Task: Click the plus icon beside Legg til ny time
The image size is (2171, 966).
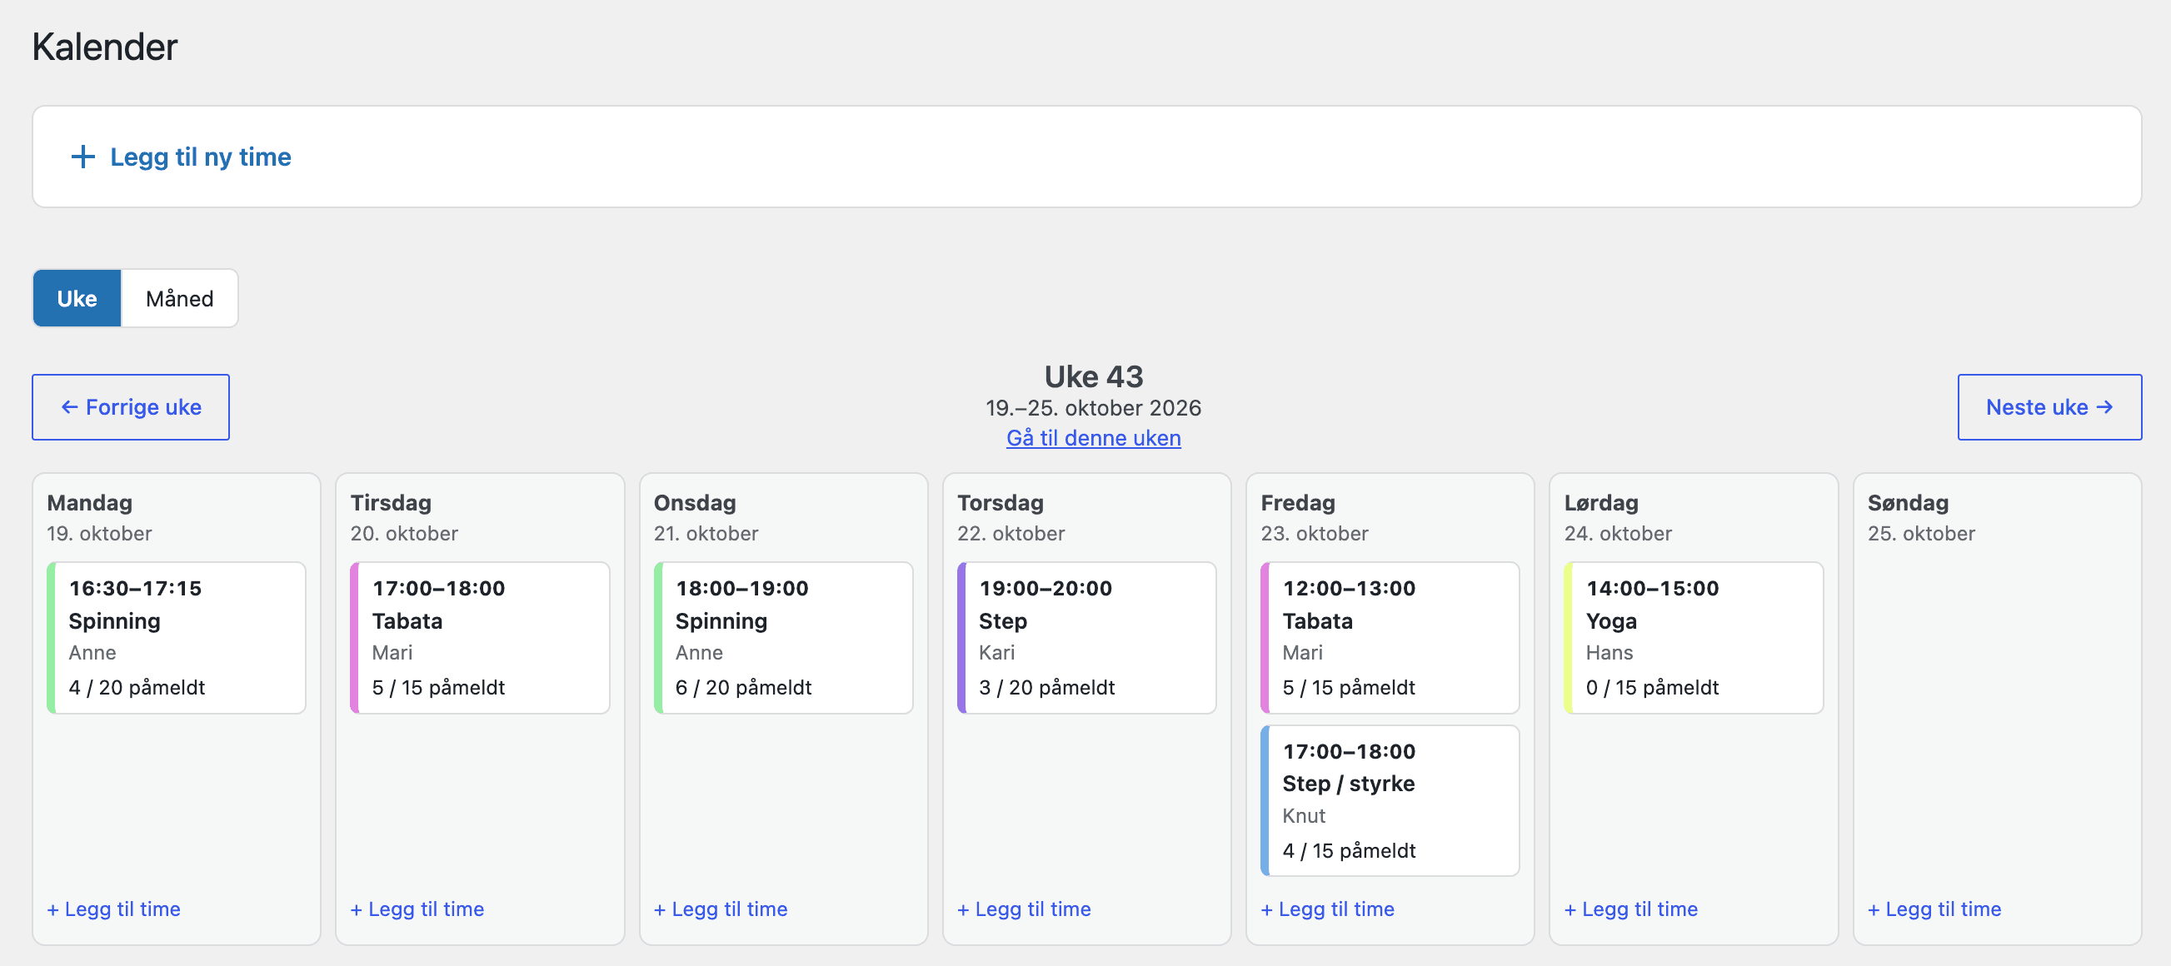Action: point(82,157)
